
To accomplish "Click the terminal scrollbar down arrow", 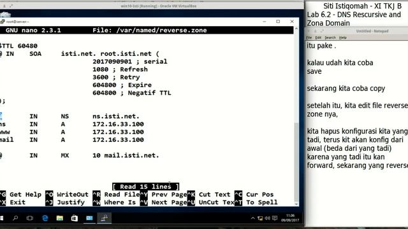I will point(296,204).
